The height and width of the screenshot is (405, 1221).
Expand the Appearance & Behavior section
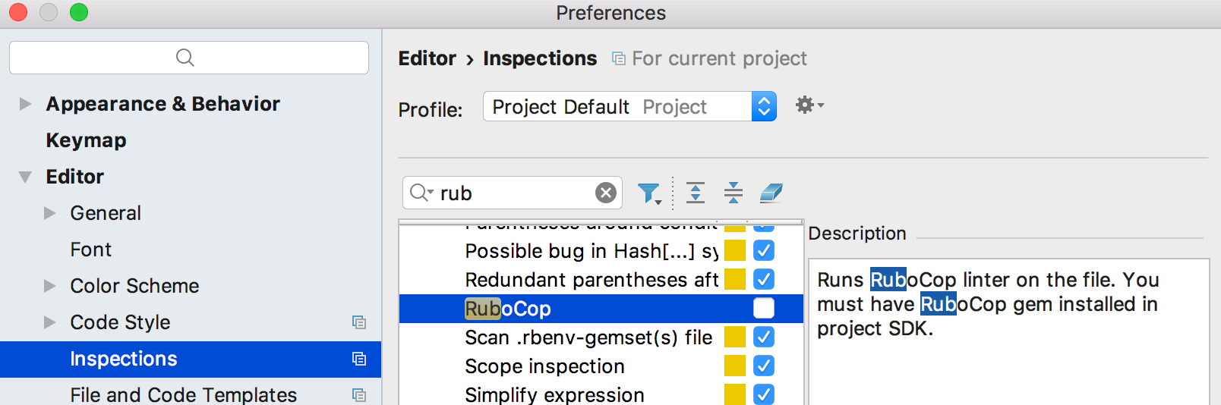point(25,104)
